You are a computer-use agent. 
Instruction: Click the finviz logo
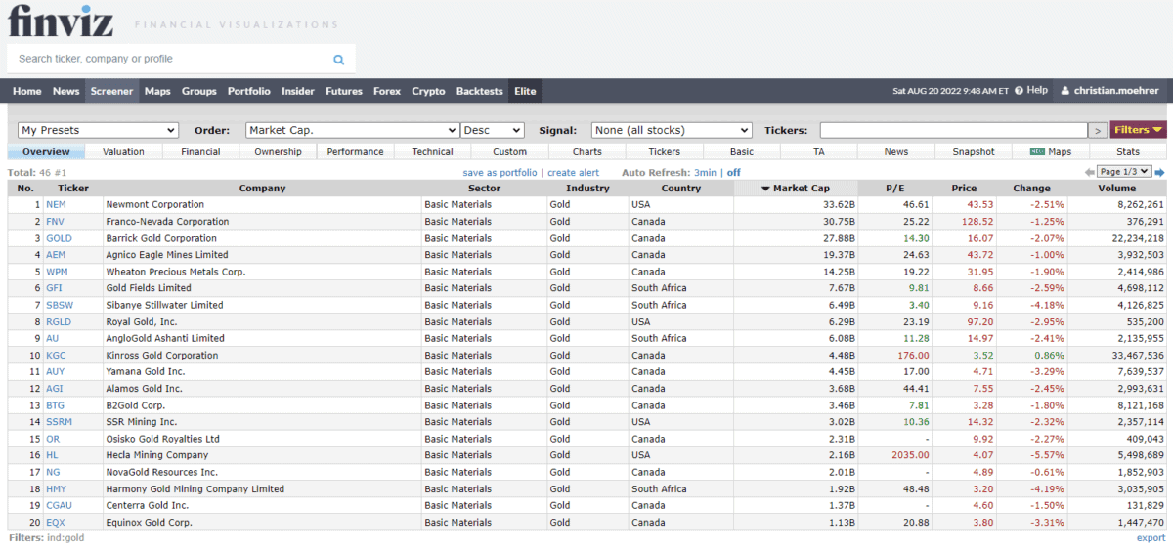61,21
